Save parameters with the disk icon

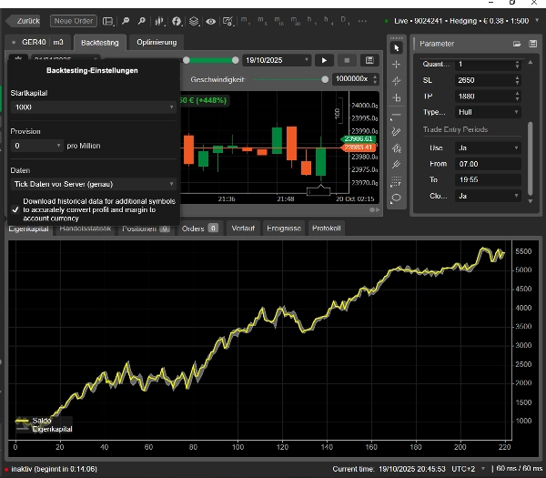click(532, 44)
